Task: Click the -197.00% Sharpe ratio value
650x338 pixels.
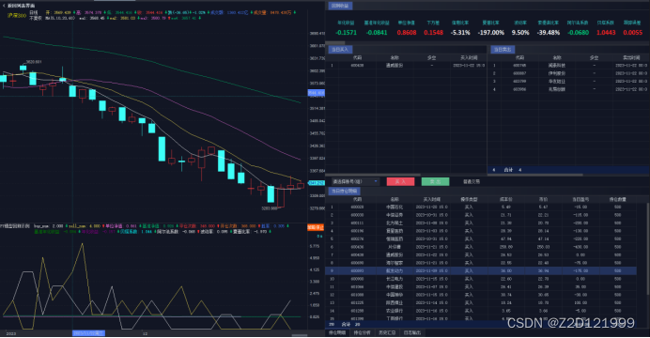Action: pos(491,32)
